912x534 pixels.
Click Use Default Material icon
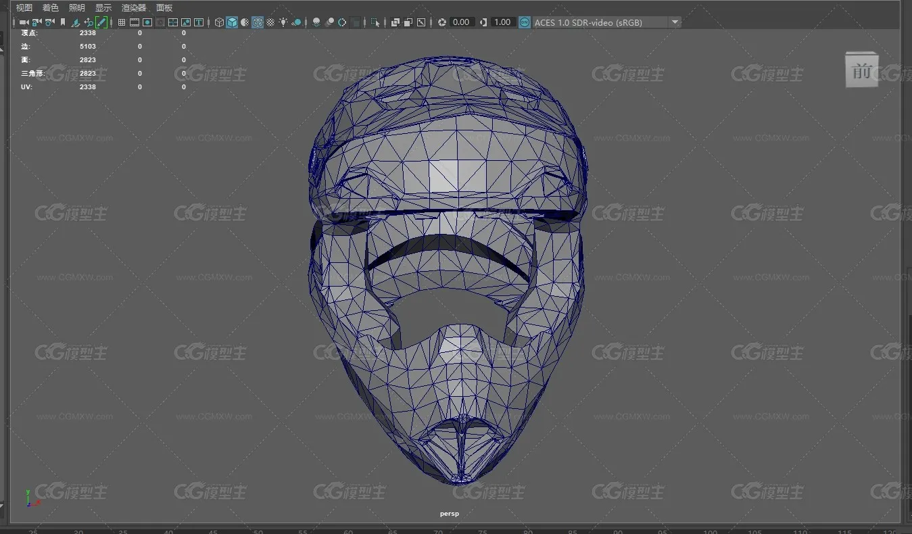[x=245, y=22]
